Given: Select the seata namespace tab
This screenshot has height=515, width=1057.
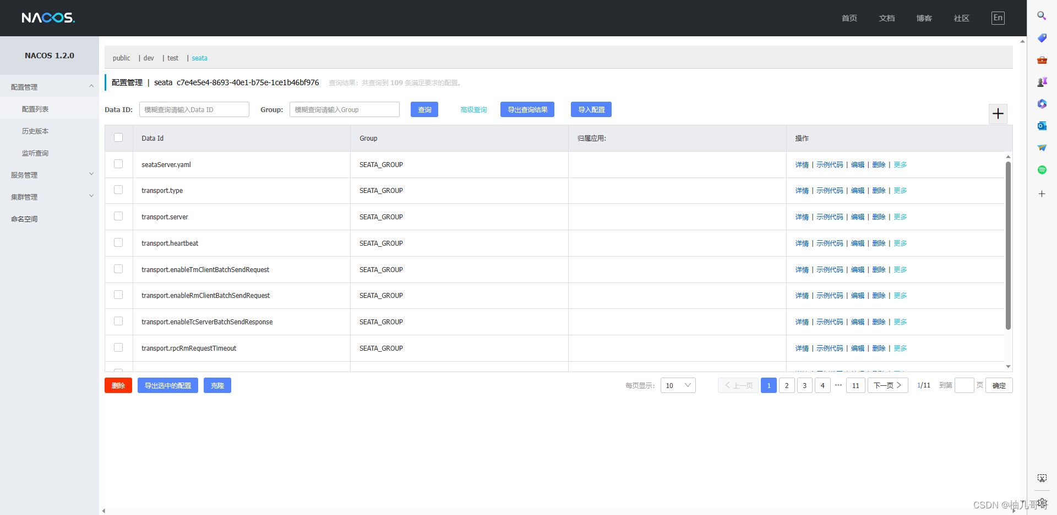Looking at the screenshot, I should tap(199, 58).
